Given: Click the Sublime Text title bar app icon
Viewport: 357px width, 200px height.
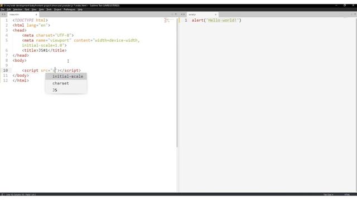Looking at the screenshot, I should (x=2, y=6).
